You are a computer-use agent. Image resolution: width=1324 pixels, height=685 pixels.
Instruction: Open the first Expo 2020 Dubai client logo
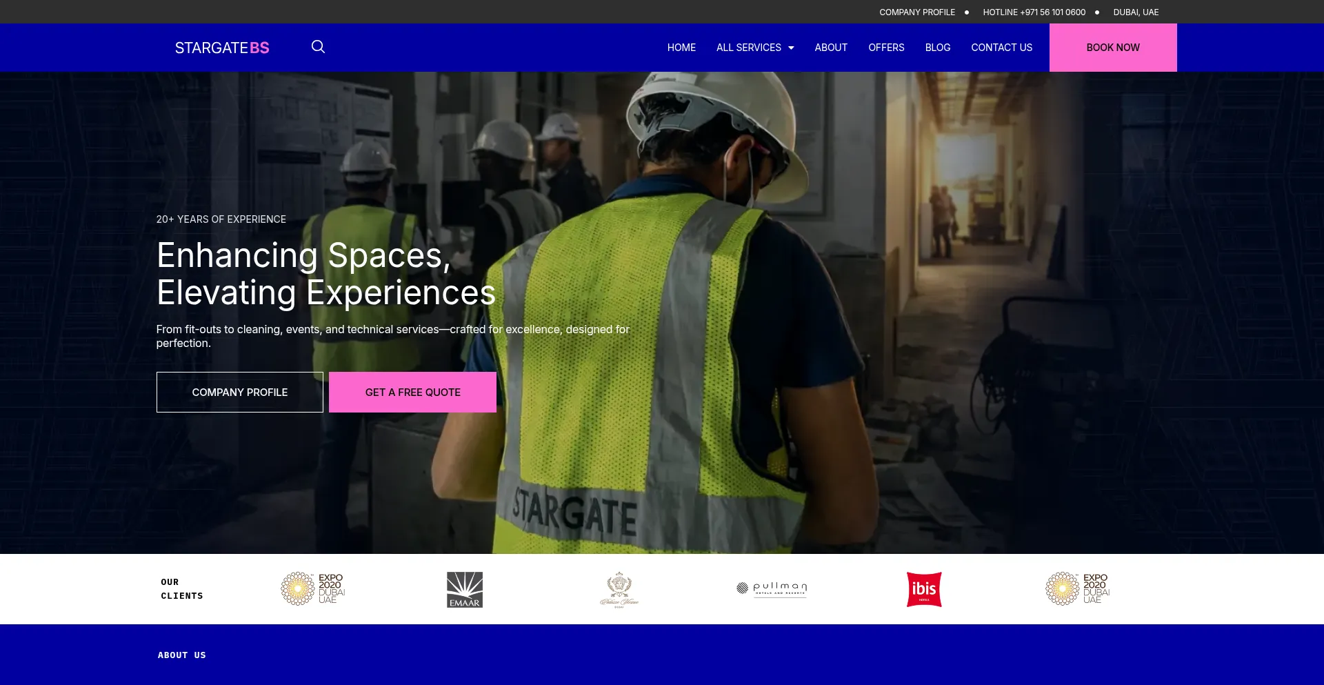[x=312, y=588]
